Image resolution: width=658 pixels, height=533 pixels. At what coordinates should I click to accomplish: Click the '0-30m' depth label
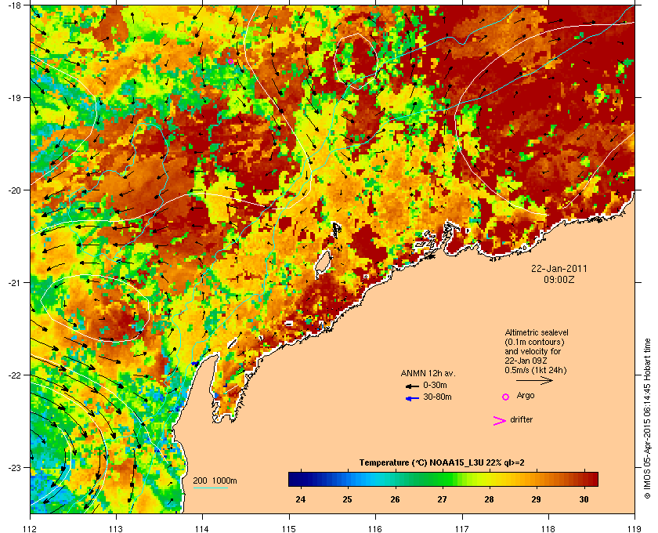coord(435,385)
